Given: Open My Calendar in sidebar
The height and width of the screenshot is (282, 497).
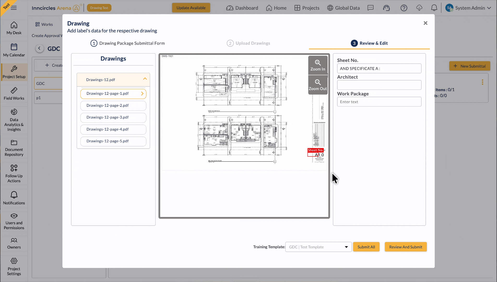Looking at the screenshot, I should 14,50.
